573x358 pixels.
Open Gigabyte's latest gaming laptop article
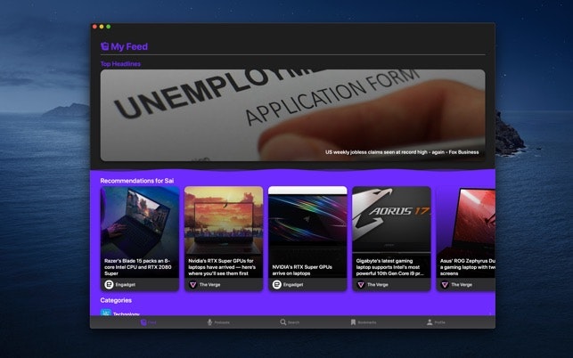point(391,239)
